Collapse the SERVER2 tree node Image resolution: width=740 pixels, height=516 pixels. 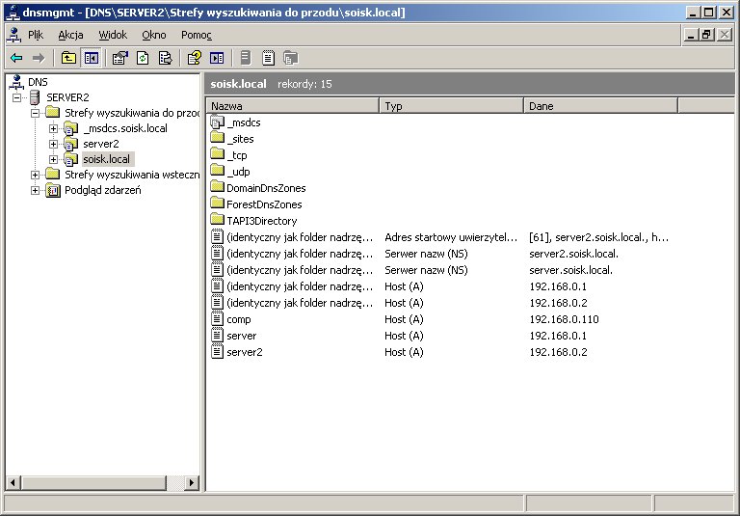point(17,97)
